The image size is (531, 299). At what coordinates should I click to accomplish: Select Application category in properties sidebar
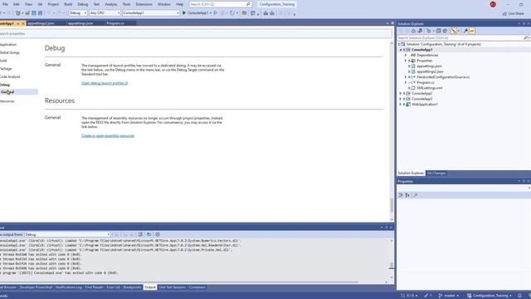coord(8,45)
